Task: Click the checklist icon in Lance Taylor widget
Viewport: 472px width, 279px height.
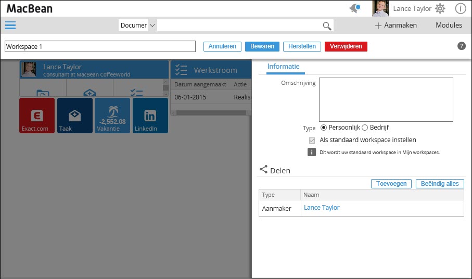Action: pyautogui.click(x=136, y=93)
